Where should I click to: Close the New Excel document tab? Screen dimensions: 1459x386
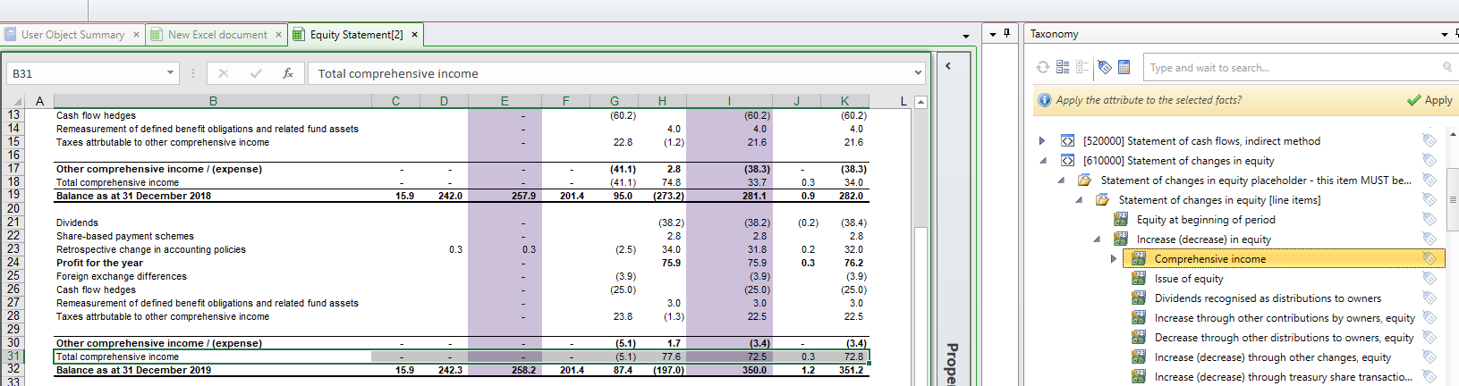tap(278, 34)
